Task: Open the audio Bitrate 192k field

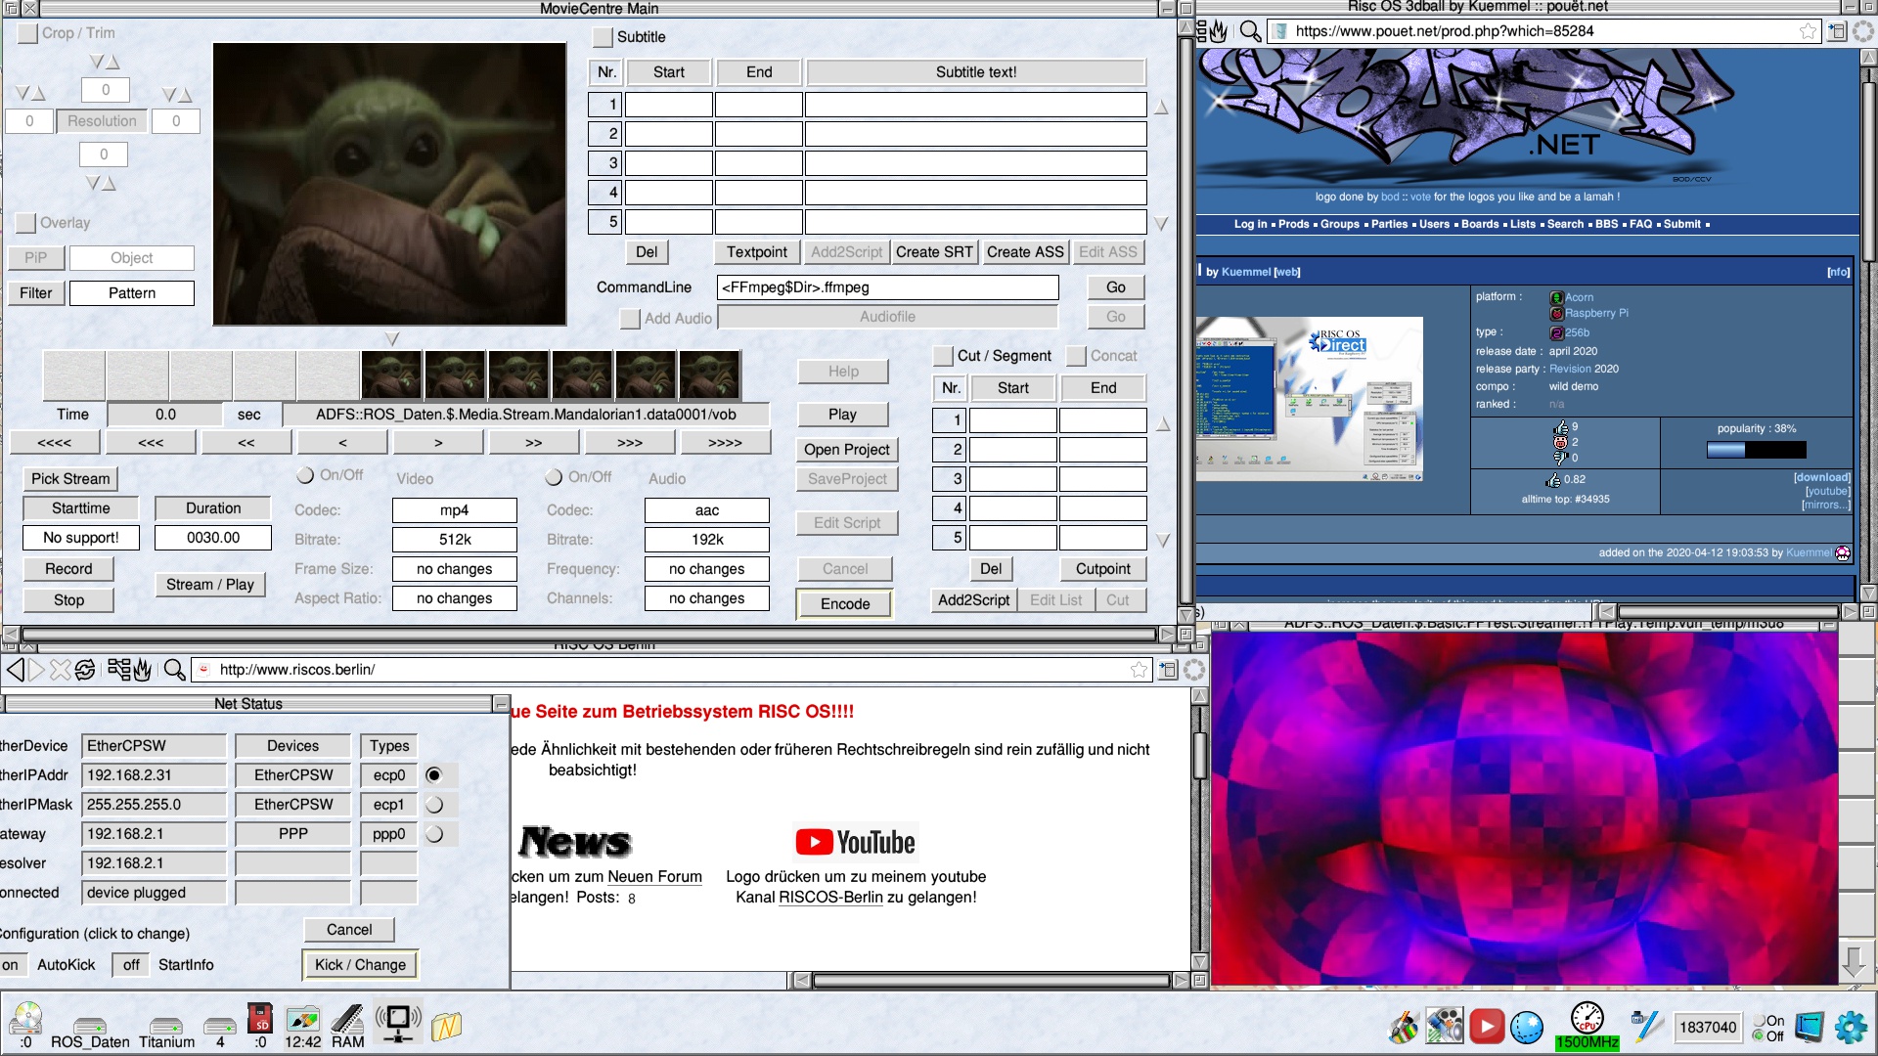Action: pyautogui.click(x=706, y=540)
